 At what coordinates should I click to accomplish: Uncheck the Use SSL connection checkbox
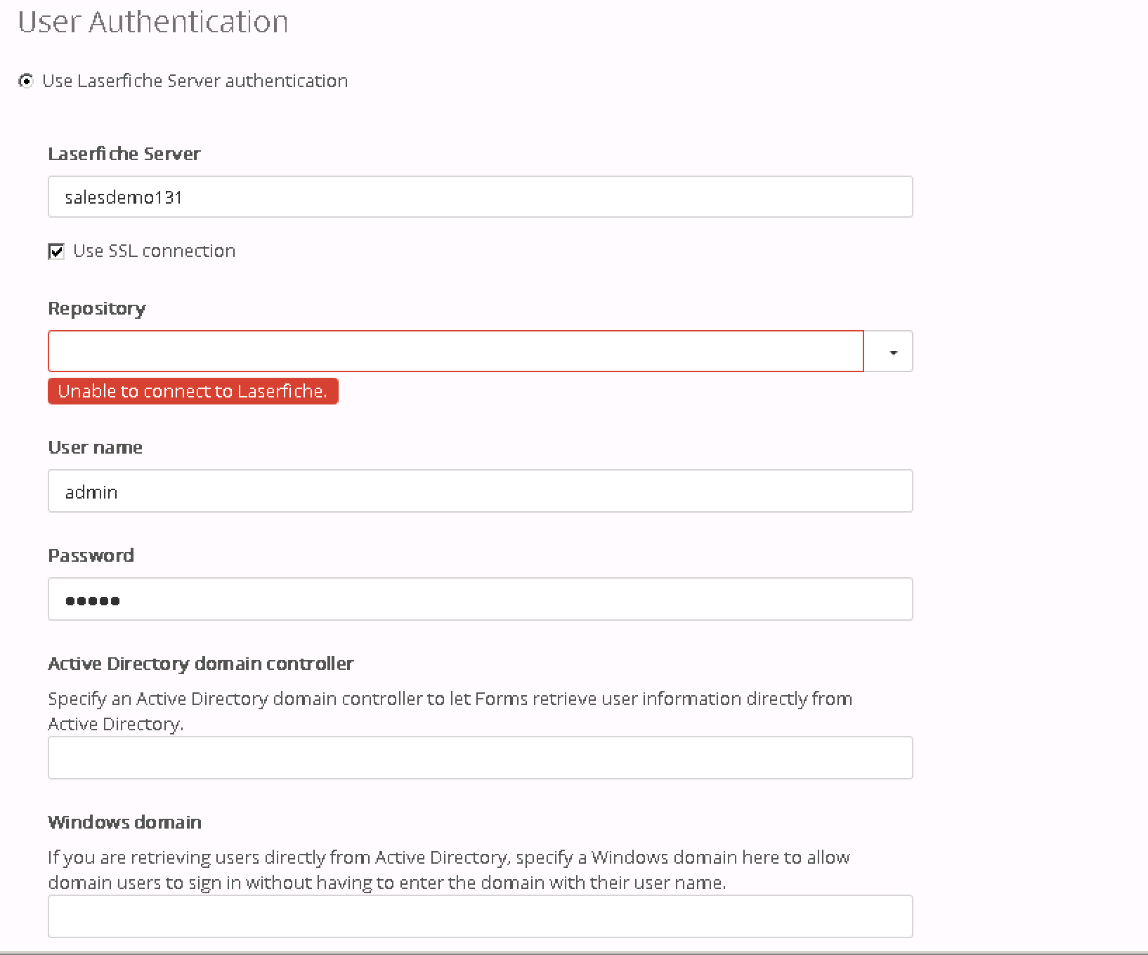56,251
